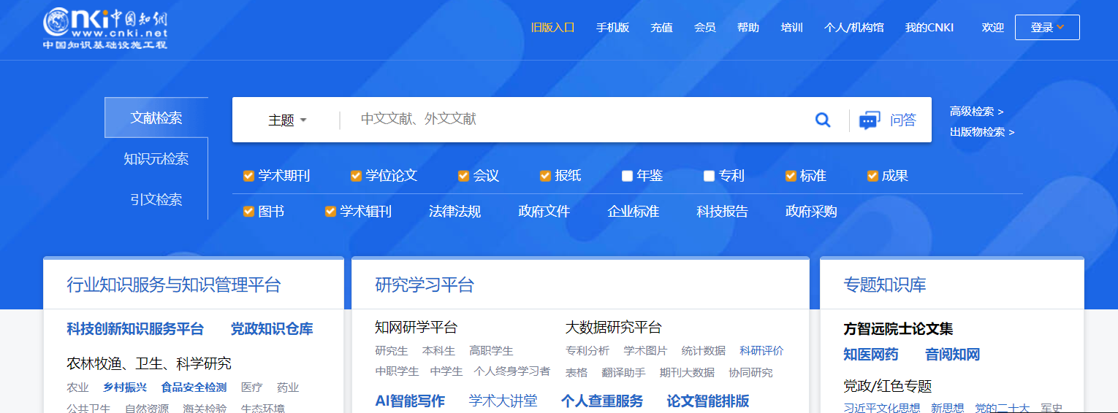Click the 学术图片 link
This screenshot has width=1118, height=413.
pos(645,351)
